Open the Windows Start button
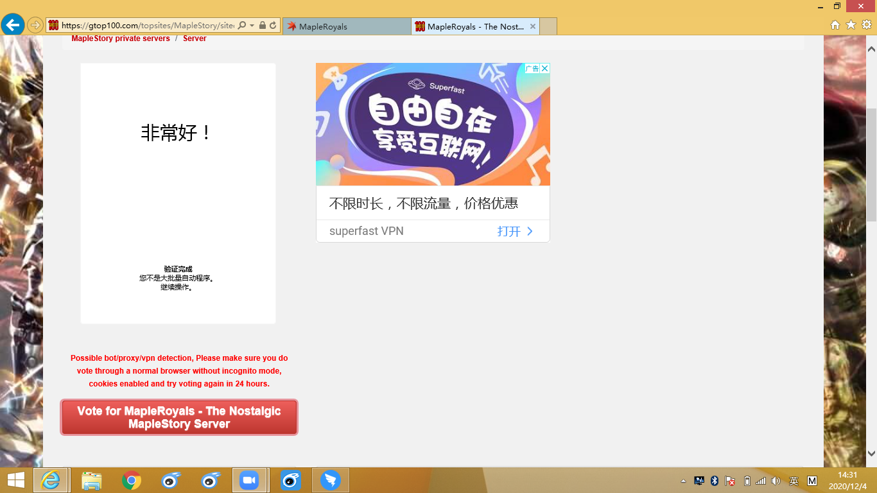The width and height of the screenshot is (877, 493). [16, 480]
